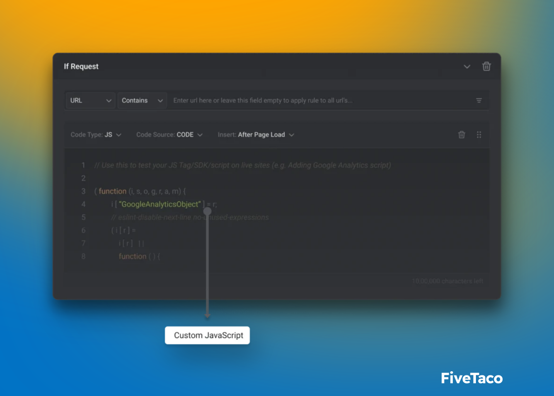Click the trash icon in the code block header
The image size is (554, 396).
click(x=462, y=134)
